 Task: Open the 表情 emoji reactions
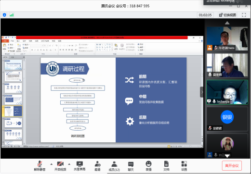coord(148,166)
